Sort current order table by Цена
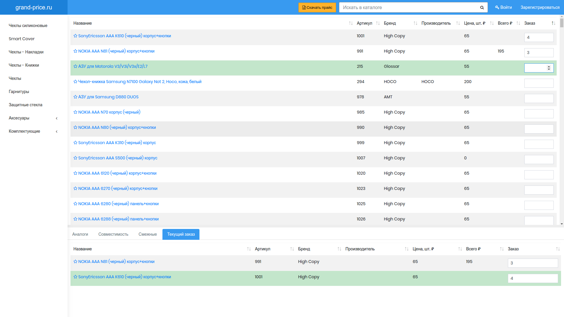Screen dimensions: 564x317 pos(460,249)
